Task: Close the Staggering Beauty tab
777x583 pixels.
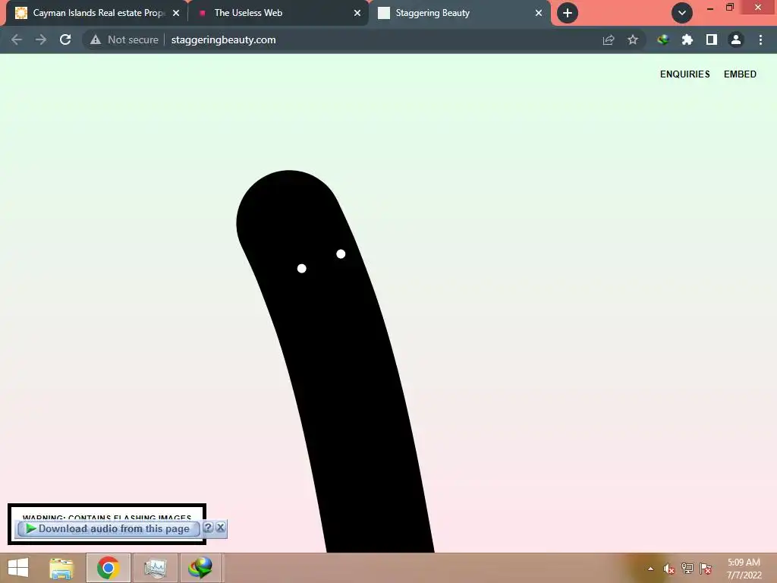Action: 539,14
